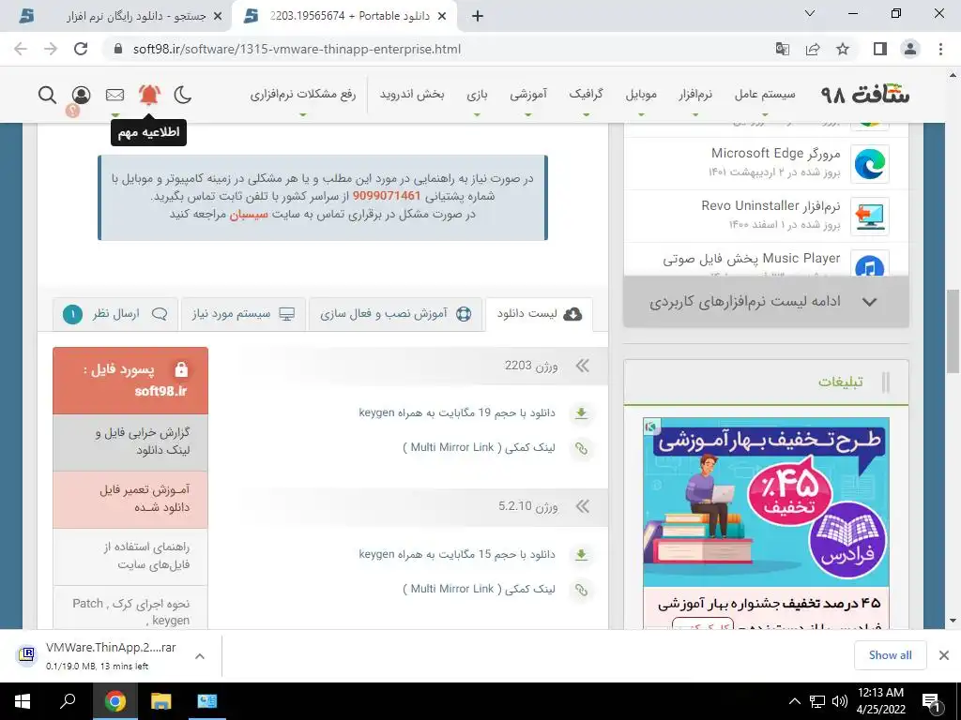Click the site lock icon in address bar
Viewport: 961px width, 720px height.
click(x=119, y=49)
